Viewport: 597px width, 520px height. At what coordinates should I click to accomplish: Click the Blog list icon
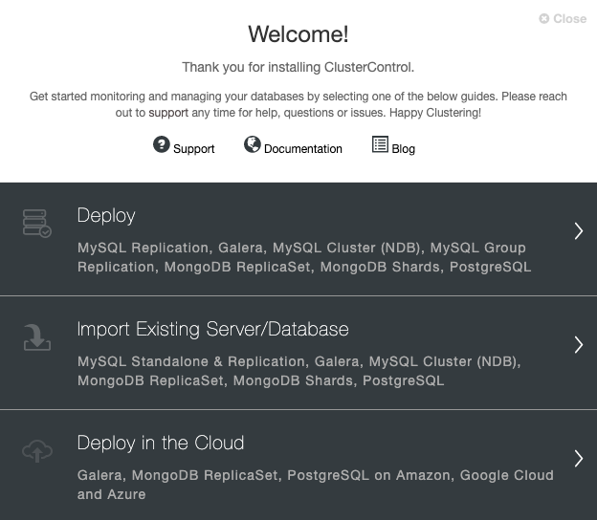point(380,144)
